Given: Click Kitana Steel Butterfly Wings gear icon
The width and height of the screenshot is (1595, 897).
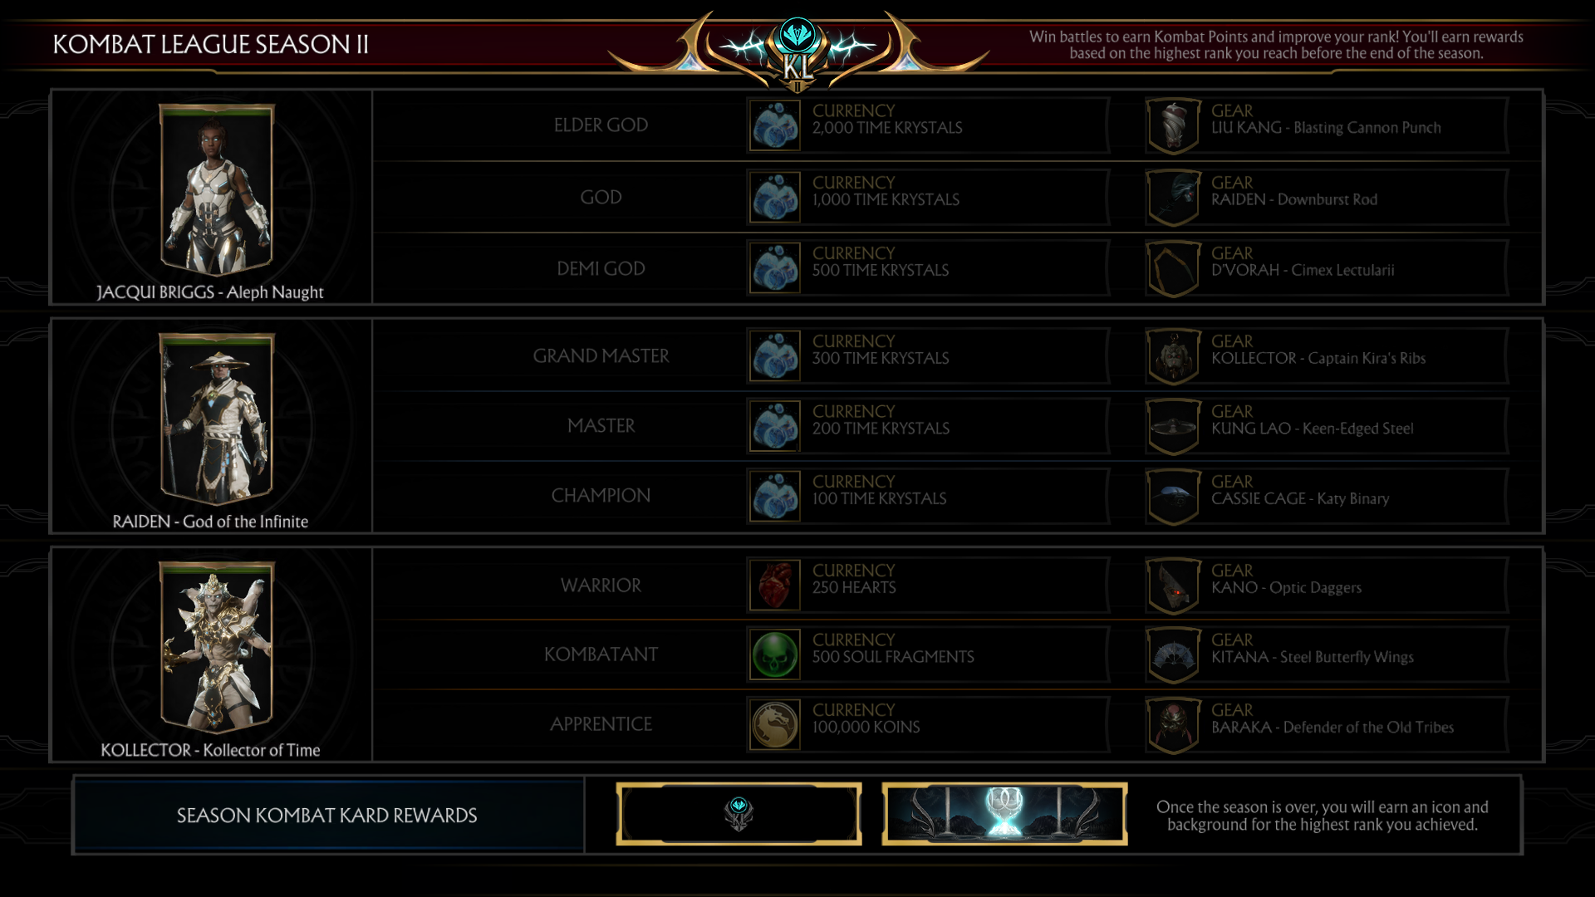Looking at the screenshot, I should [1174, 655].
